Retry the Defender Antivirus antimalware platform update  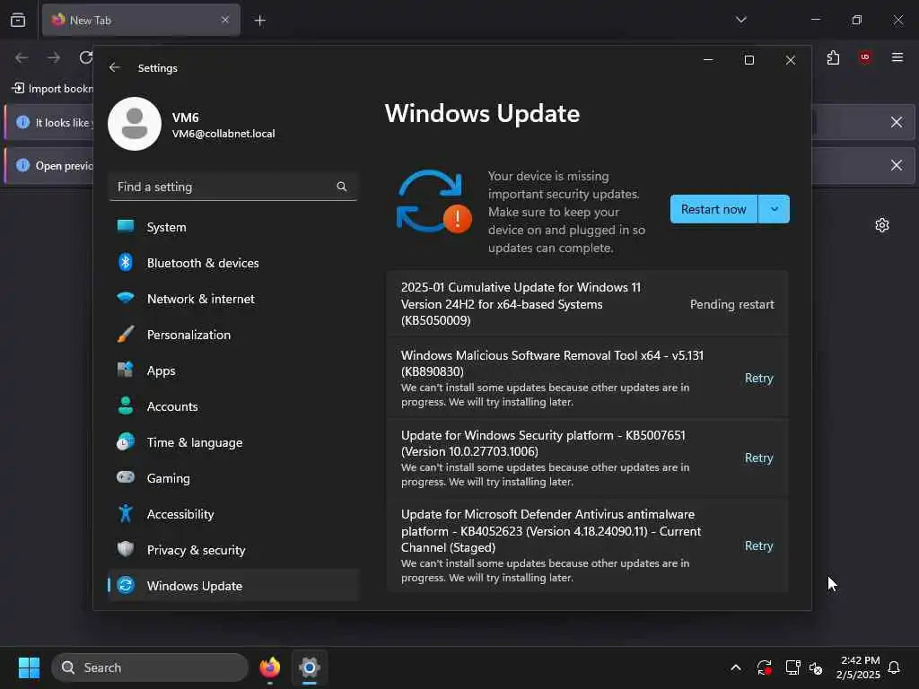[x=759, y=545]
